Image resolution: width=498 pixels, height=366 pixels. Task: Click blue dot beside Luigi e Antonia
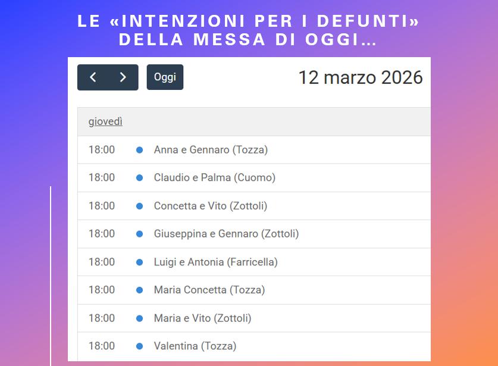point(139,262)
